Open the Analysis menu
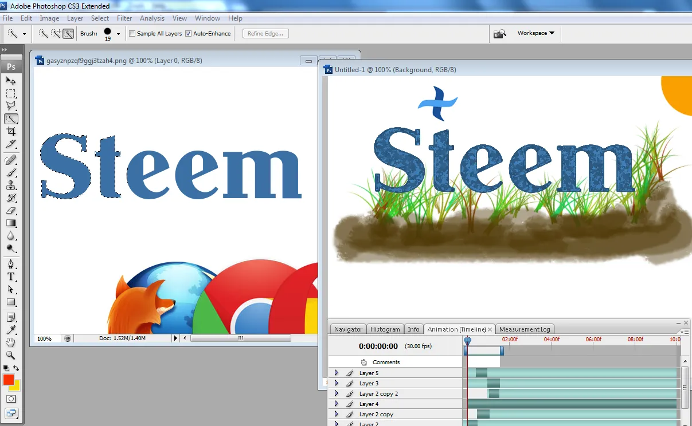692x426 pixels. point(152,18)
